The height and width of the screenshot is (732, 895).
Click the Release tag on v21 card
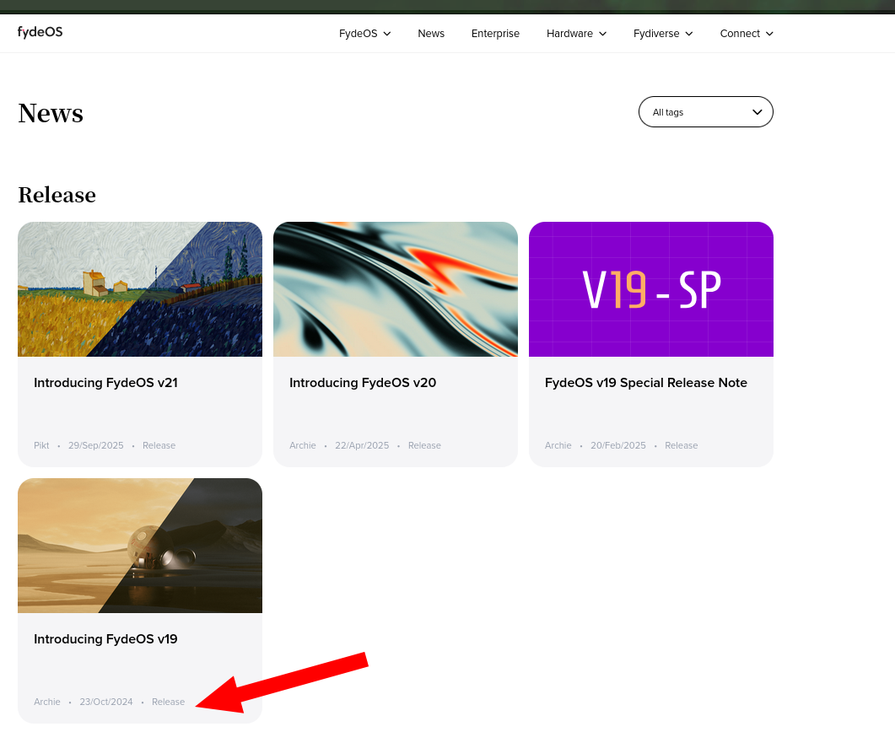click(x=159, y=445)
